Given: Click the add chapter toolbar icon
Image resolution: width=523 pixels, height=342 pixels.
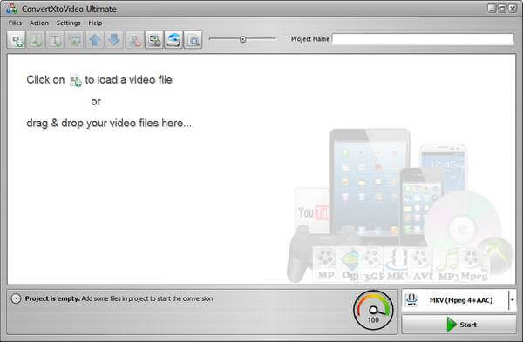Looking at the screenshot, I should pyautogui.click(x=75, y=40).
